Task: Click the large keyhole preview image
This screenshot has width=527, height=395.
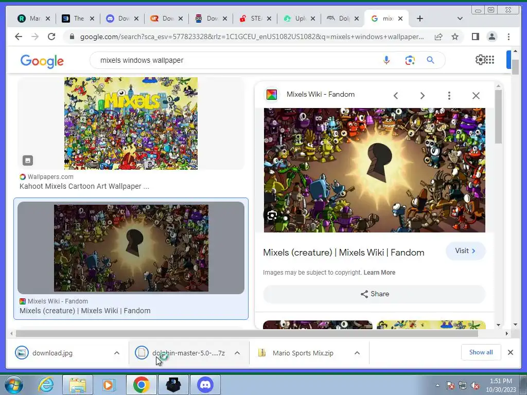Action: coord(375,170)
